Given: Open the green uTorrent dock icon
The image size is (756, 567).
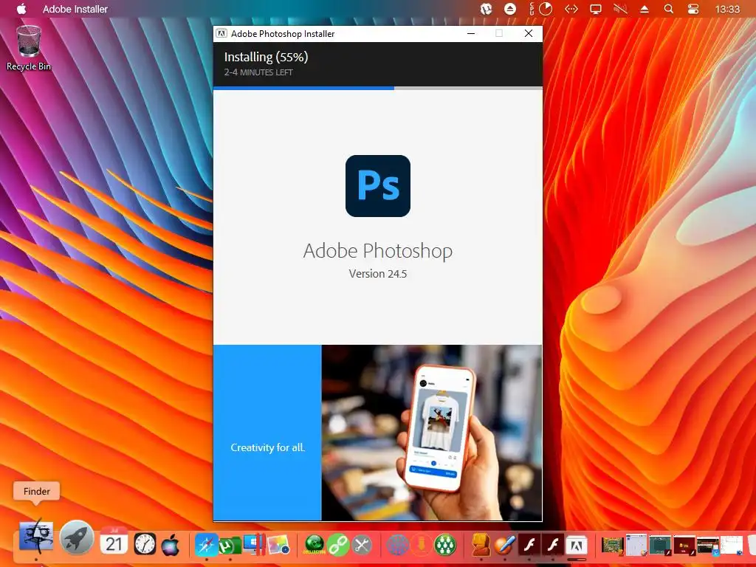Looking at the screenshot, I should tap(230, 546).
